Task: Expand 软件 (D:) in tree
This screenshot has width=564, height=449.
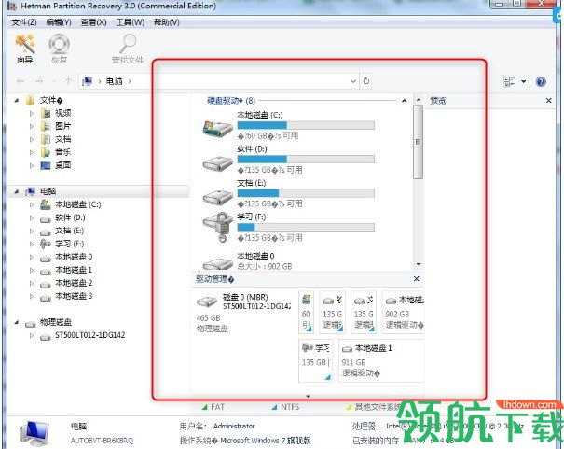Action: pos(32,217)
